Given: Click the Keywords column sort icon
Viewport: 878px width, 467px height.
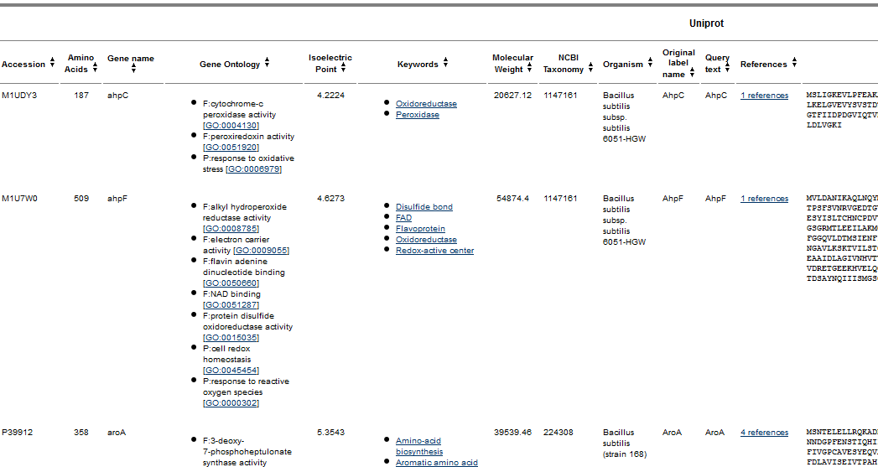Looking at the screenshot, I should 445,65.
